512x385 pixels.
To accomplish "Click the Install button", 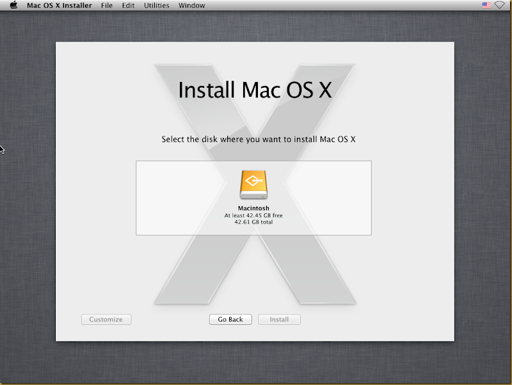I will pyautogui.click(x=279, y=319).
